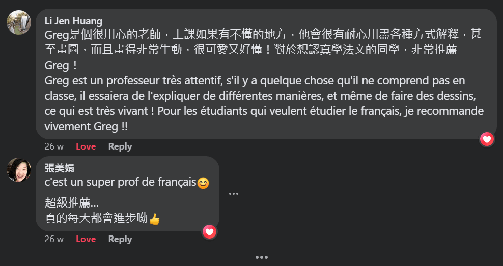The image size is (503, 266).
Task: Click the thumbs up emoji in 張美娟's comment
Action: click(x=155, y=220)
